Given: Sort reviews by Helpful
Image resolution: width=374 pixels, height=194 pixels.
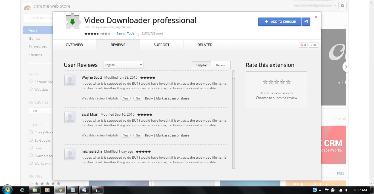Looking at the screenshot, I should [x=202, y=65].
